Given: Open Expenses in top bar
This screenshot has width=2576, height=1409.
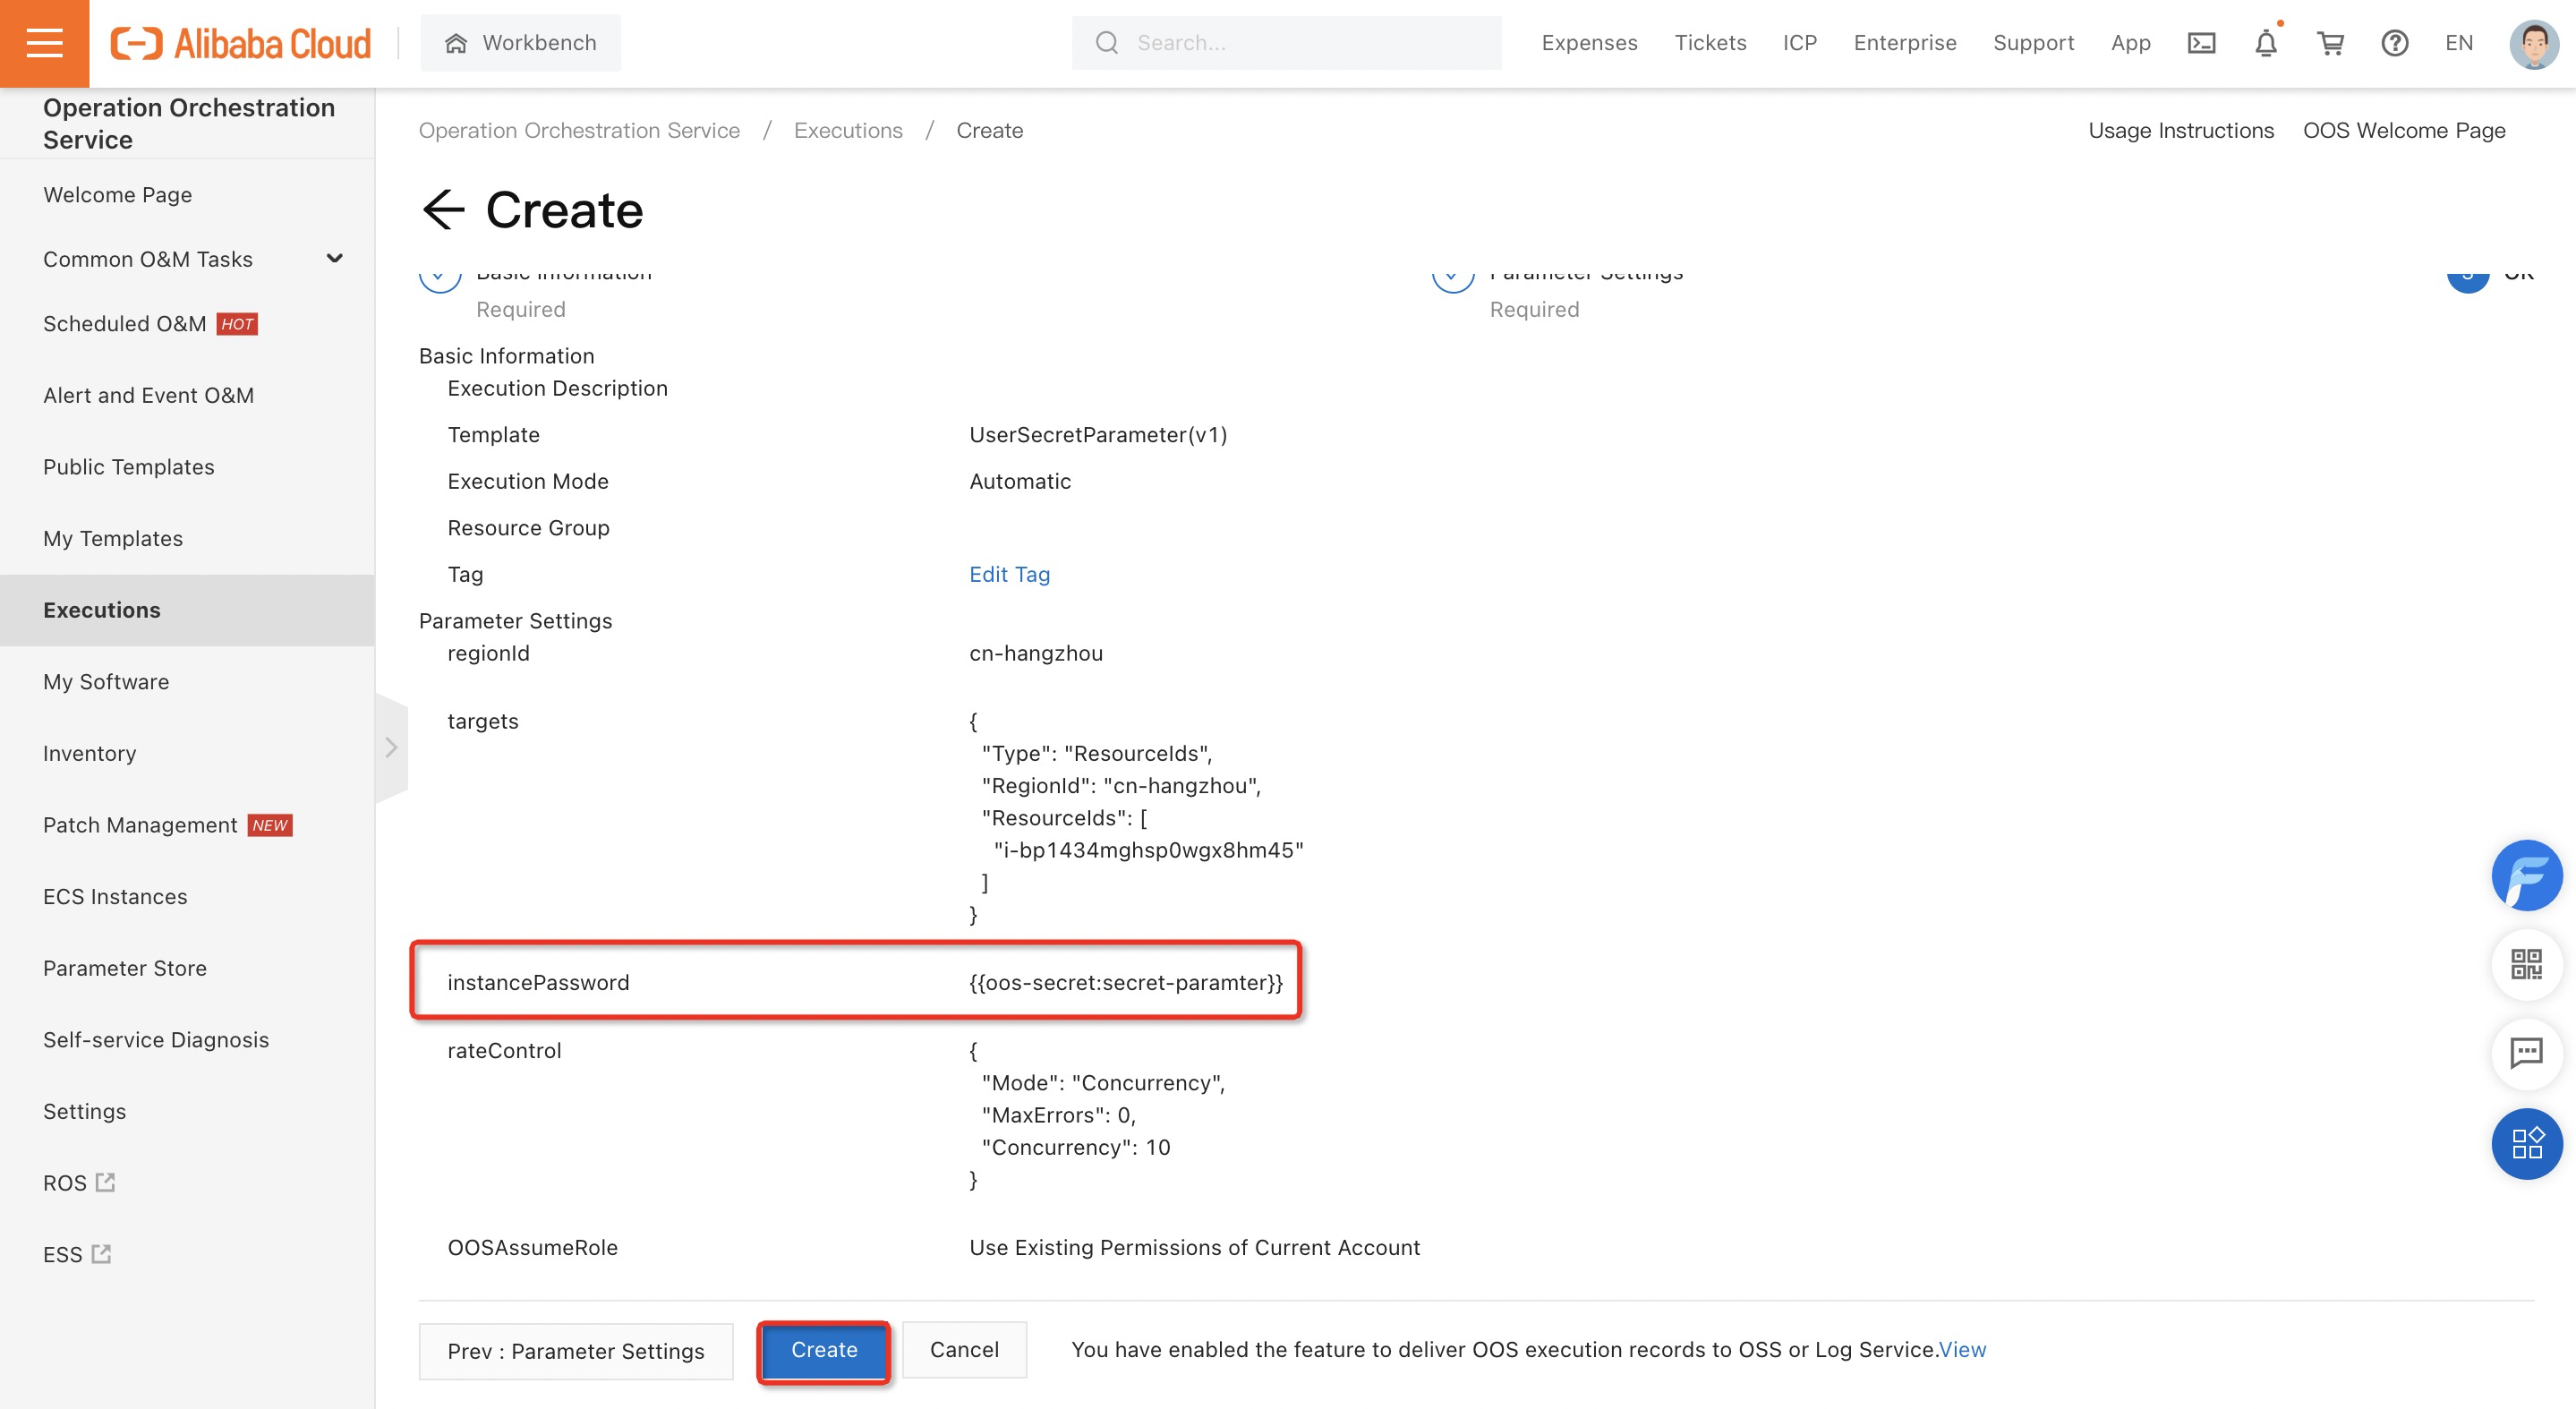Looking at the screenshot, I should click(x=1589, y=43).
